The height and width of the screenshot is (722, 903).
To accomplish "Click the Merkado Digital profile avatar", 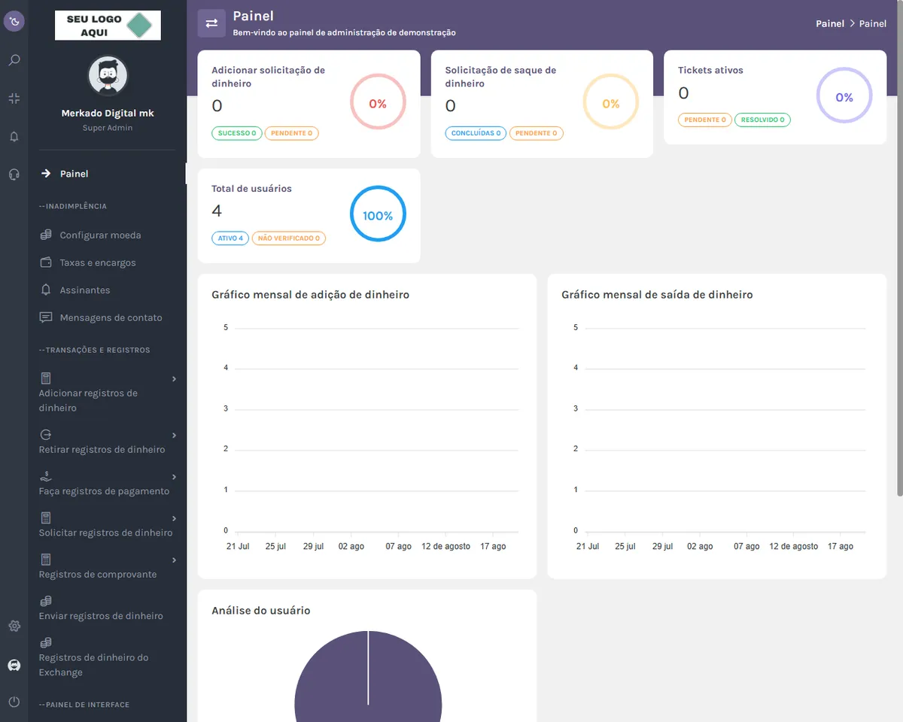I will tap(108, 76).
